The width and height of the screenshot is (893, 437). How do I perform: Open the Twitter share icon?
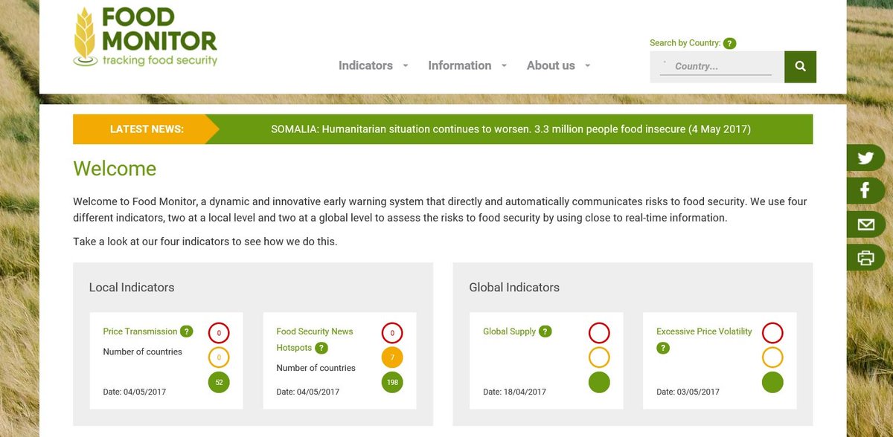pyautogui.click(x=865, y=158)
